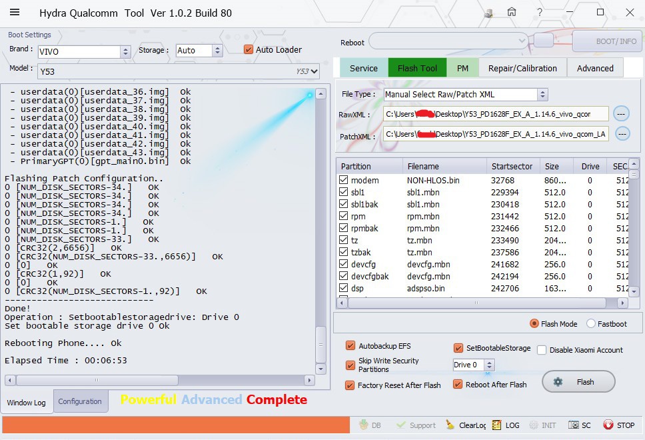Sort by Partition column header

369,166
